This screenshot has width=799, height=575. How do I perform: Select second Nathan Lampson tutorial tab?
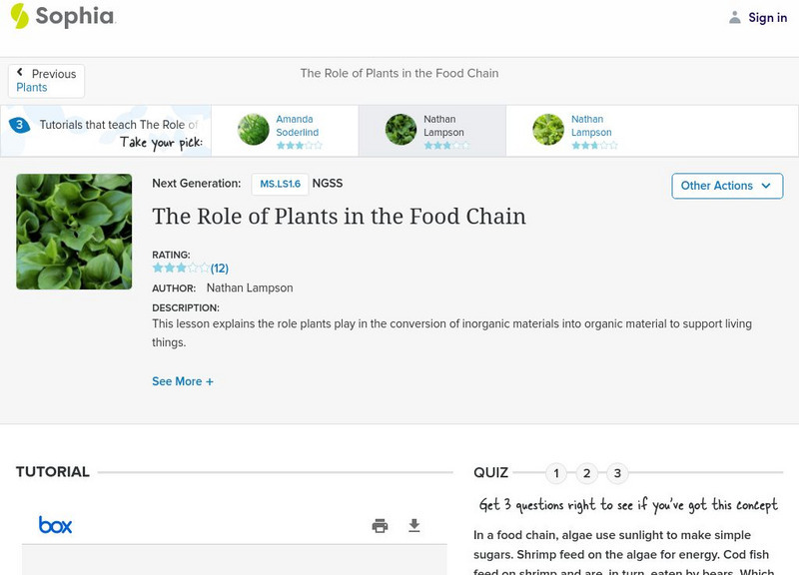431,131
